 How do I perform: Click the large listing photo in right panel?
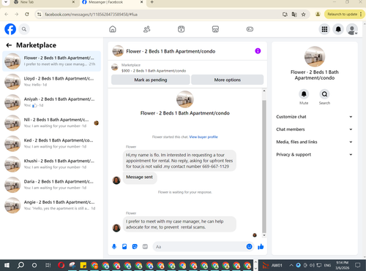tap(315, 56)
